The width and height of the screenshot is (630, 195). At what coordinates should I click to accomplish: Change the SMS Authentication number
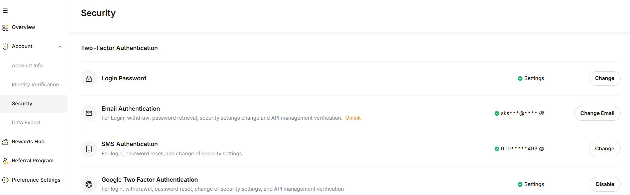point(604,149)
